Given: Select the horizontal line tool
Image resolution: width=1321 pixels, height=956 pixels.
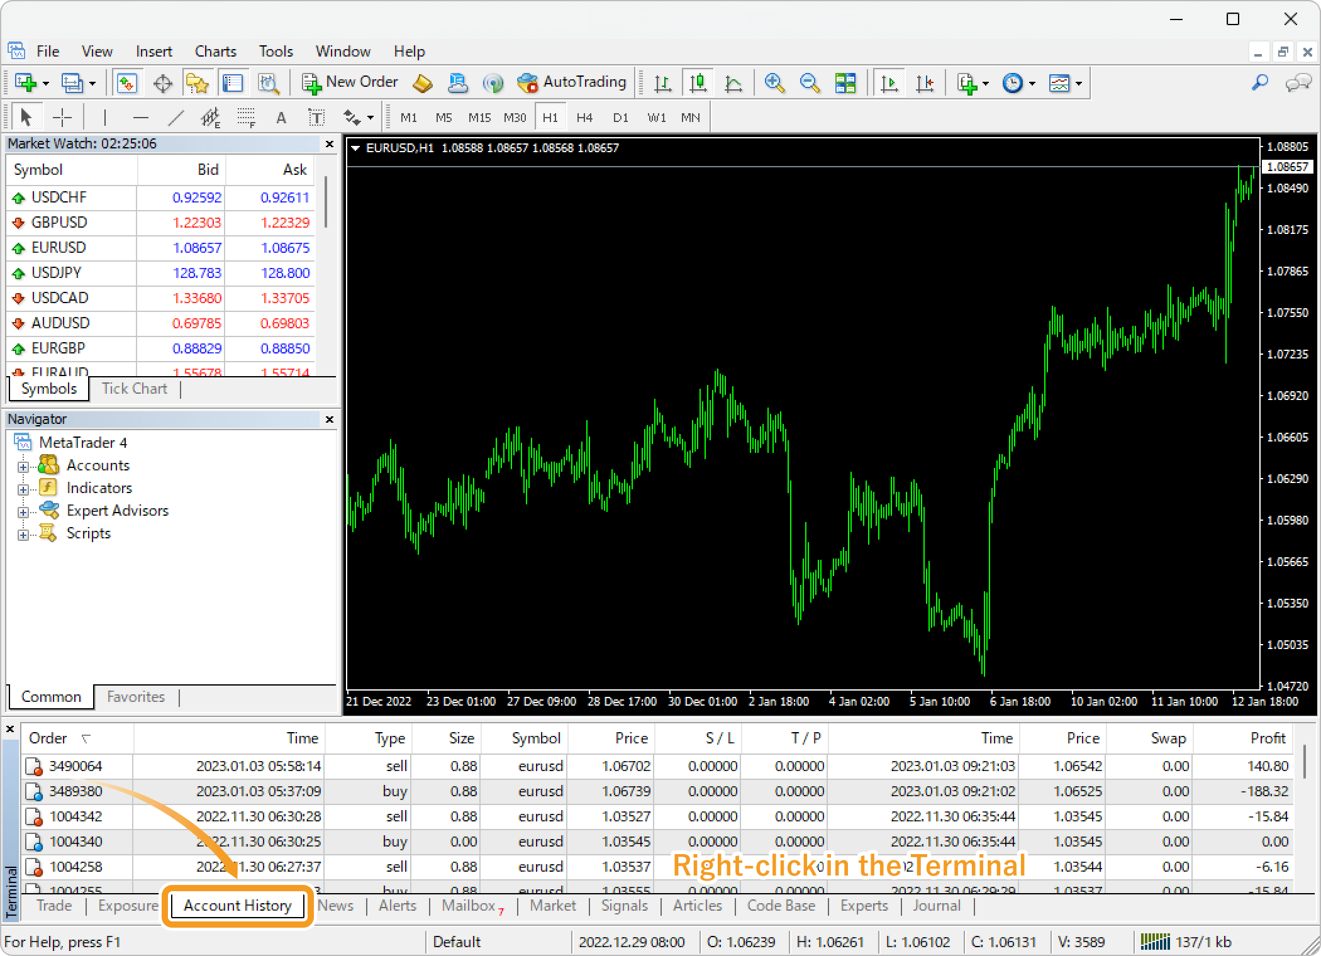Looking at the screenshot, I should pyautogui.click(x=141, y=118).
